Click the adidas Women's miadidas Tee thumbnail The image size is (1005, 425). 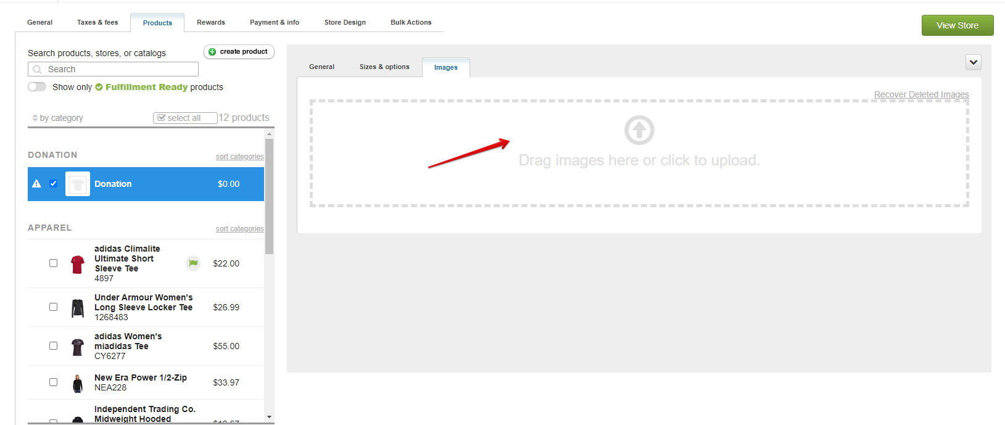coord(78,347)
